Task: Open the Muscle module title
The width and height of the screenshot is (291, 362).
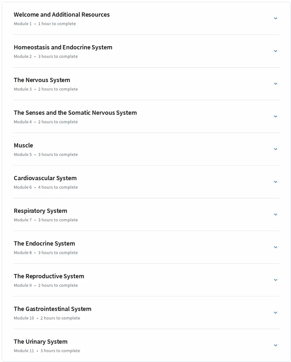Action: [x=23, y=146]
